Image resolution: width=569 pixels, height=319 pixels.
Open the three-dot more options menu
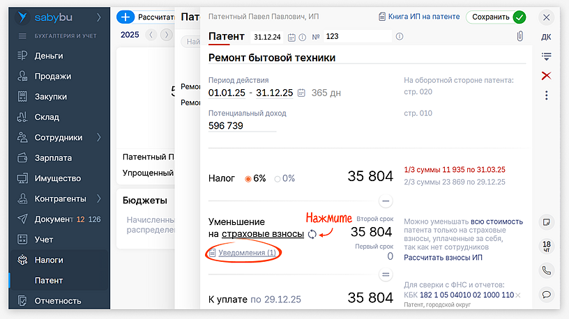(x=546, y=95)
